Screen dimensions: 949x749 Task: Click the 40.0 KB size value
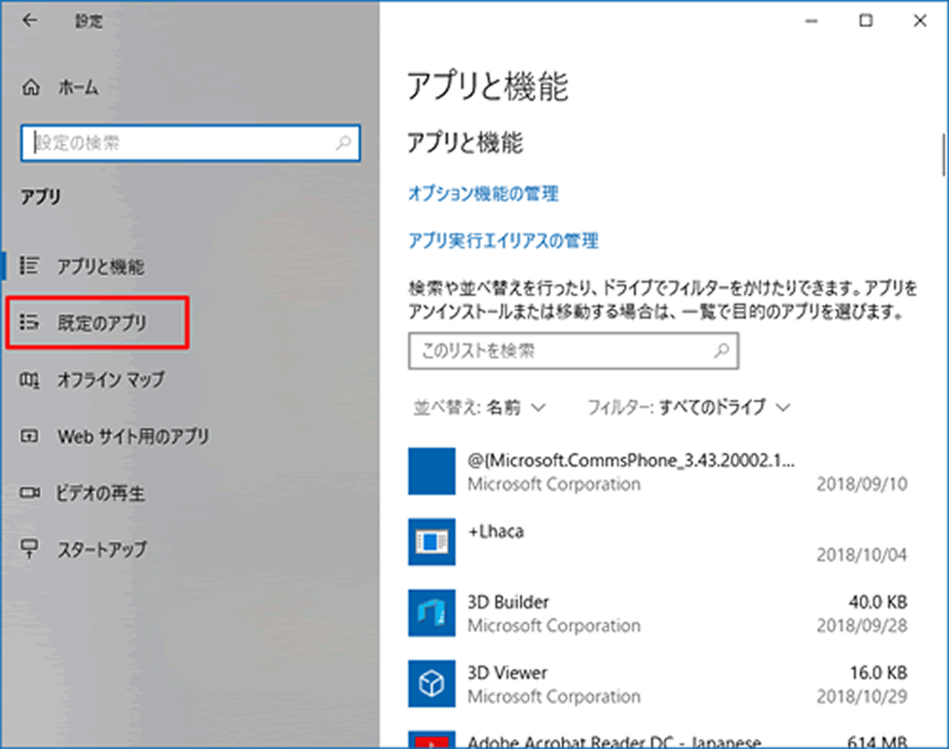[878, 602]
